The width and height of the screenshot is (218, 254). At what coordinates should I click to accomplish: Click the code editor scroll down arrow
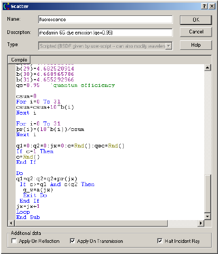[207, 216]
